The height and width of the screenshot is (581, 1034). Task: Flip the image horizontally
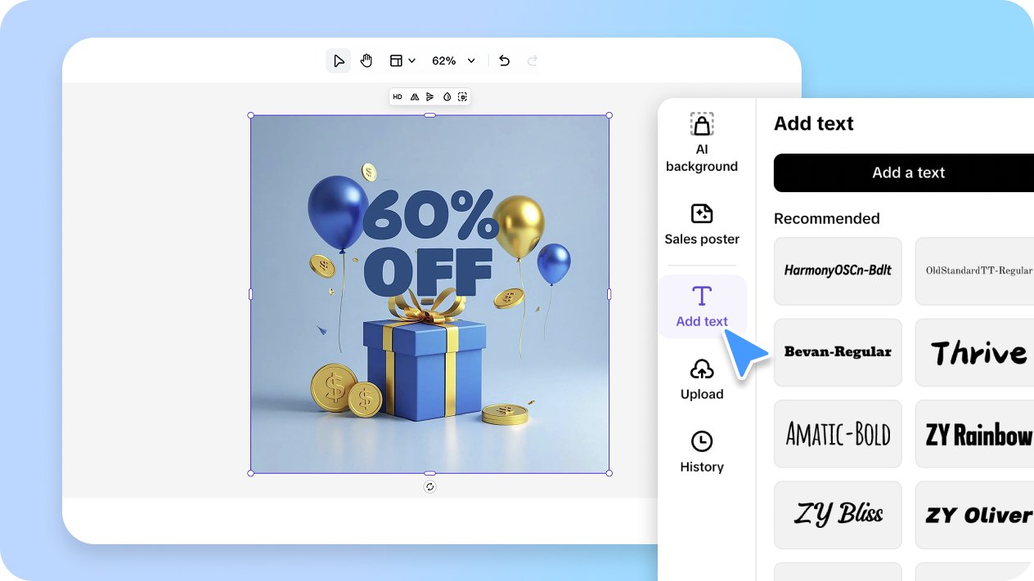(x=415, y=97)
